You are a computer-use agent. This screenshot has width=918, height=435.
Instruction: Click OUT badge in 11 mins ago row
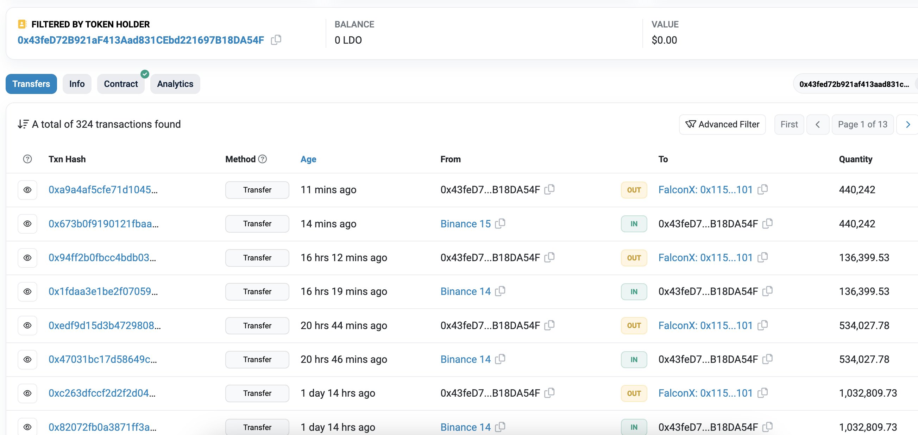click(634, 190)
